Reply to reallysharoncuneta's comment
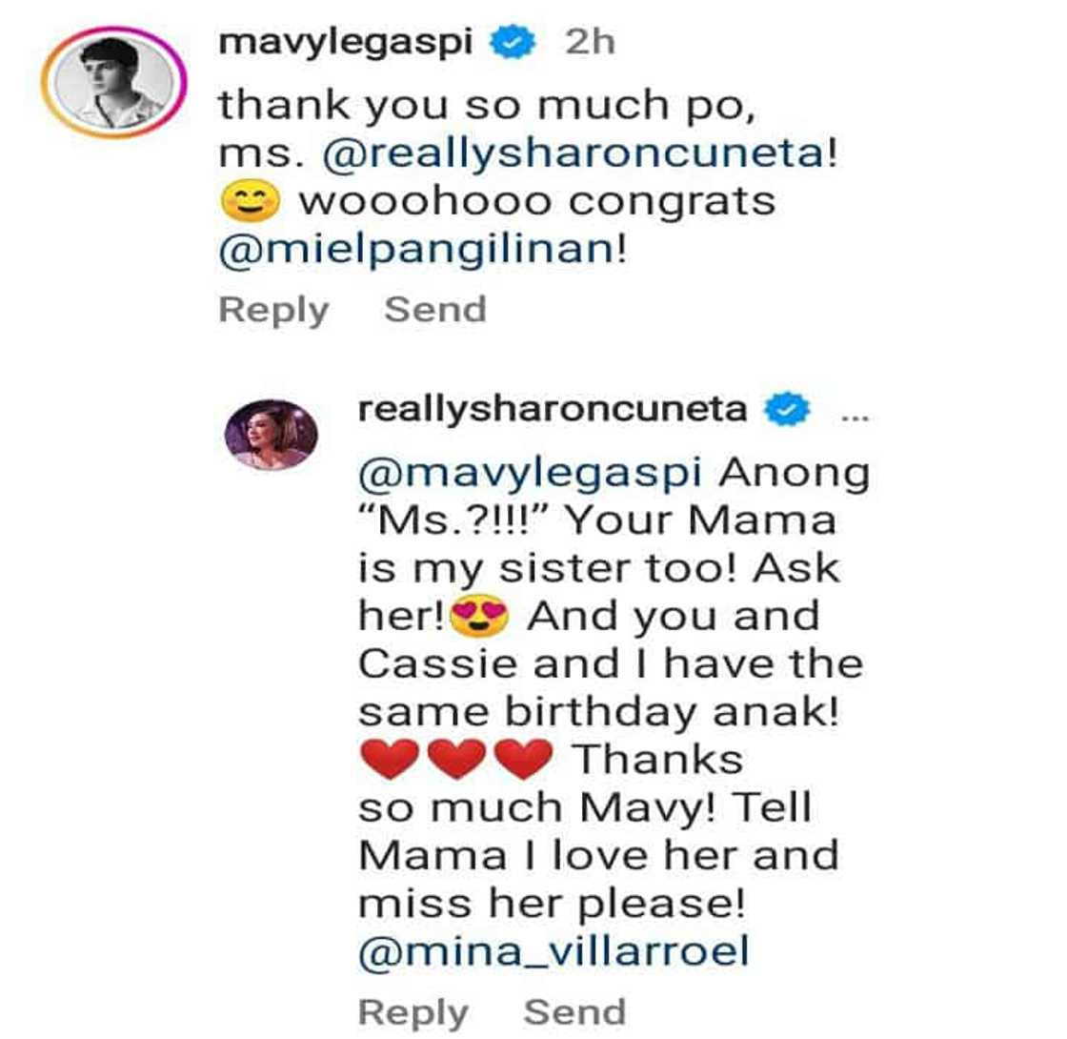Image resolution: width=1067 pixels, height=1039 pixels. (413, 1012)
